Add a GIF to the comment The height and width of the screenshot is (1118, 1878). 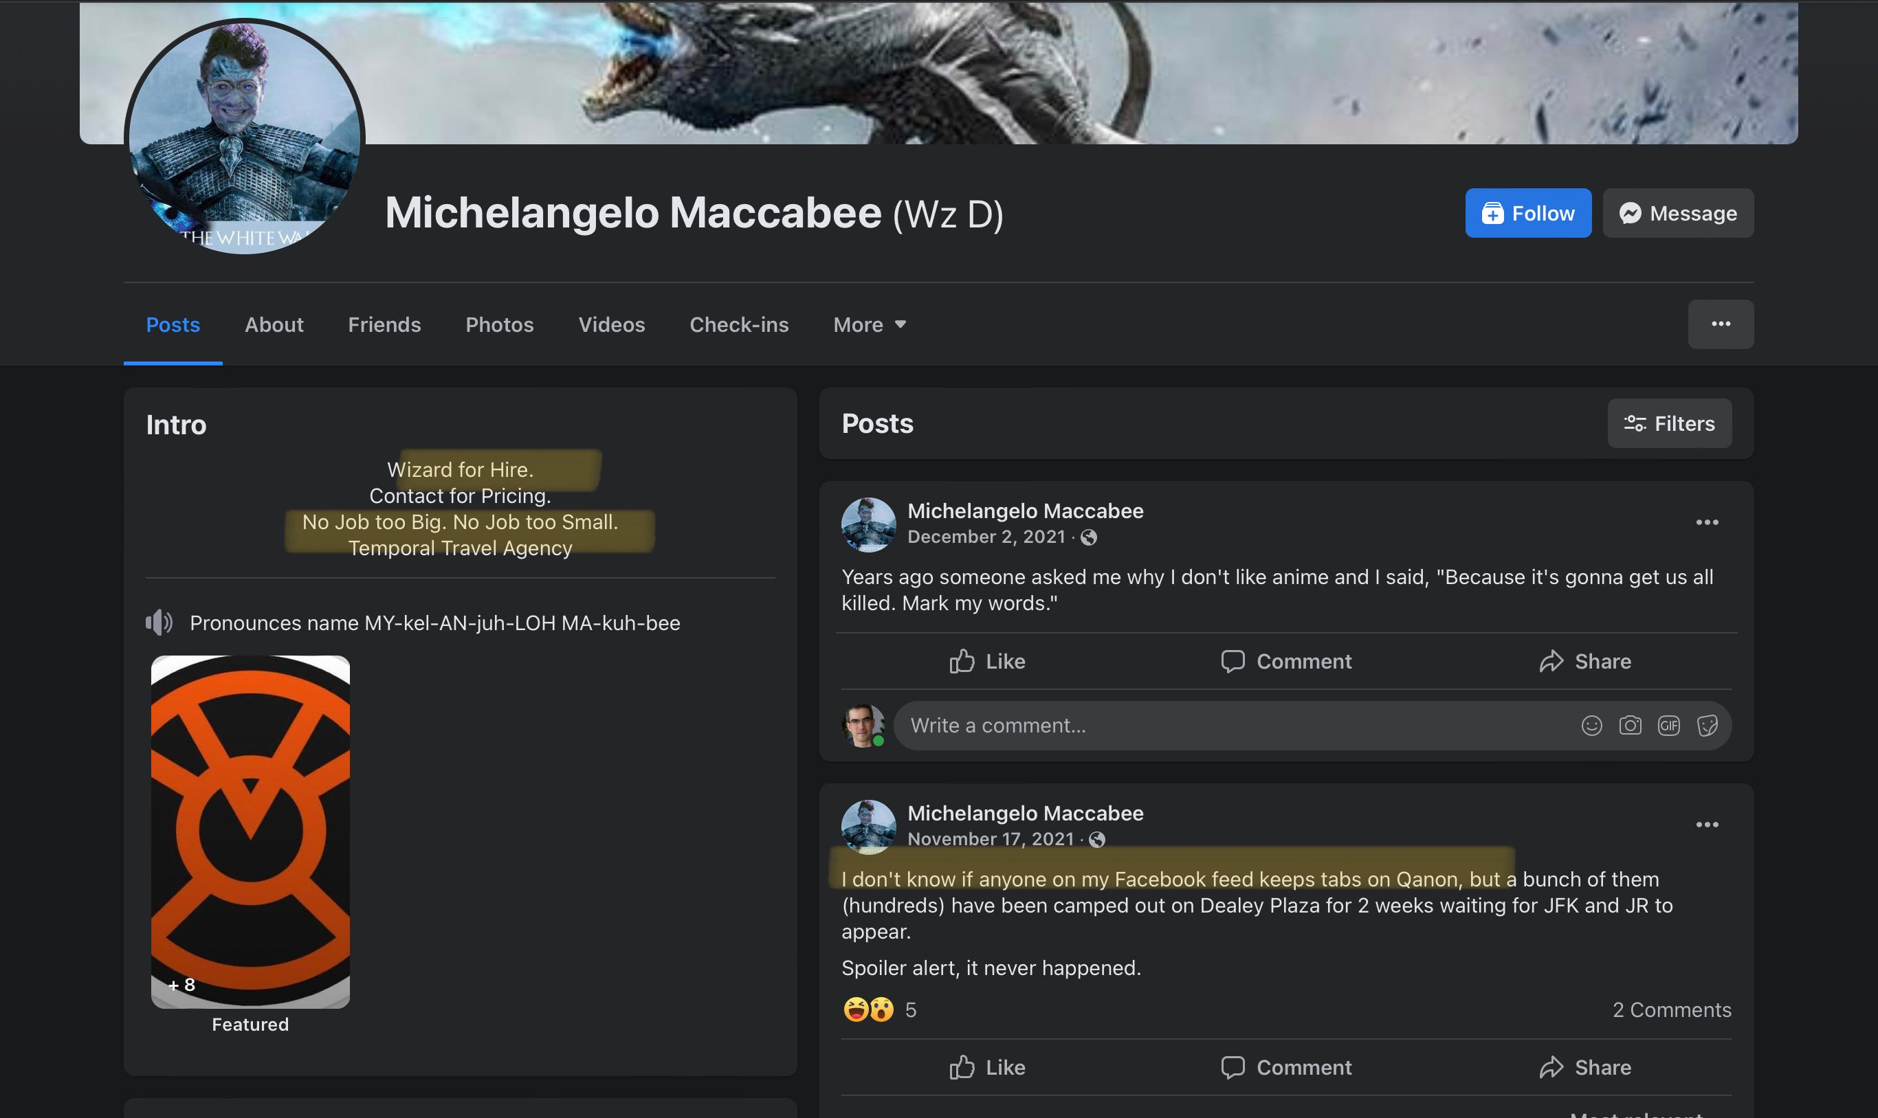(1668, 726)
